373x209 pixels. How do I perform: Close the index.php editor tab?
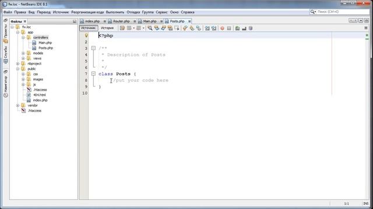(104, 21)
